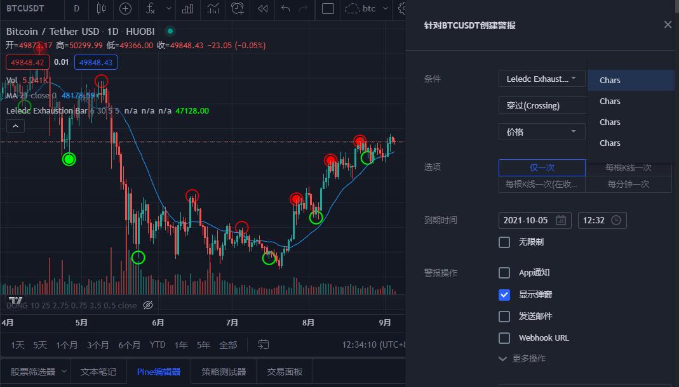This screenshot has height=387, width=679.
Task: Open the indicator templates bar chart icon
Action: point(188,9)
